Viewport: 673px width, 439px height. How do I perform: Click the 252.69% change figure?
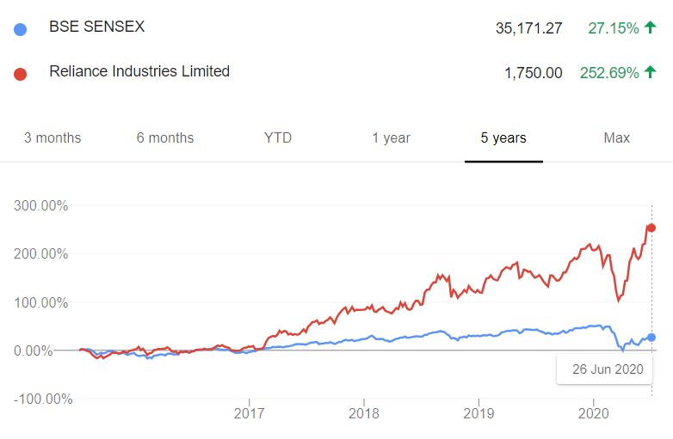click(x=609, y=73)
